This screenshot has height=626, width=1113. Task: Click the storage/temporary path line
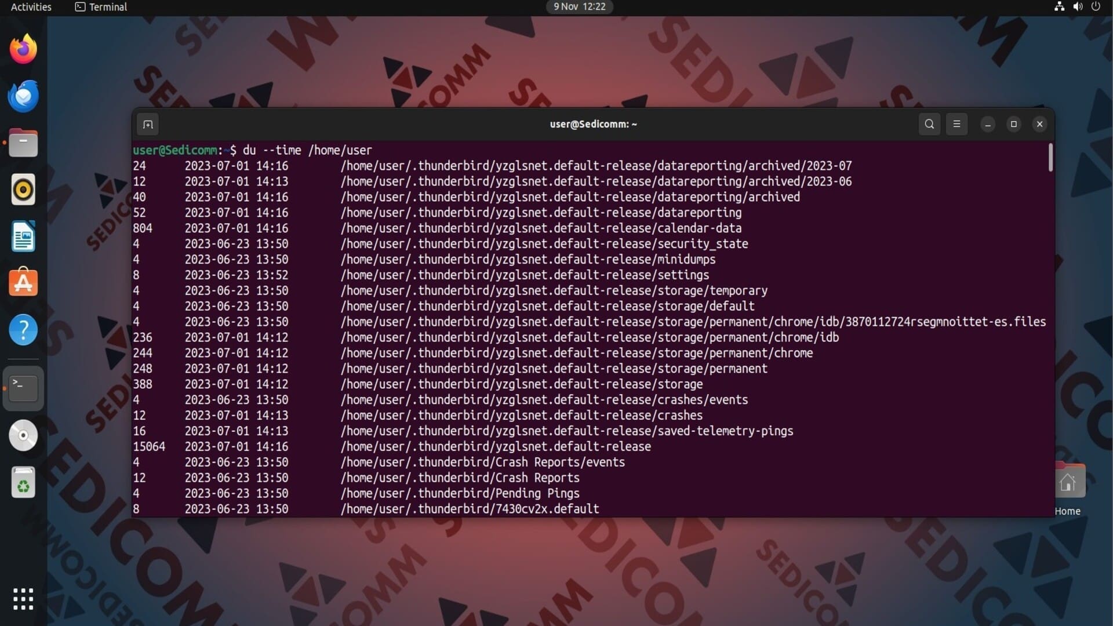tap(554, 291)
